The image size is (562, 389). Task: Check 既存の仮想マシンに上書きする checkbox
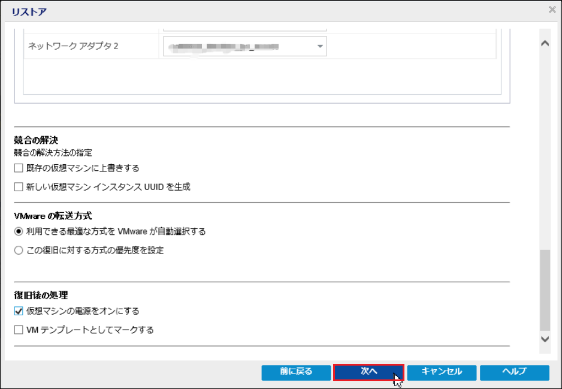19,168
